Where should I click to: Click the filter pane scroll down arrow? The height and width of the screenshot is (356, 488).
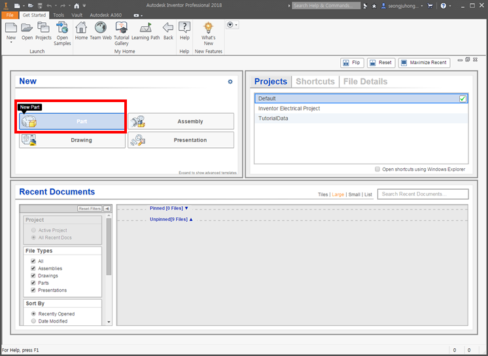click(109, 322)
